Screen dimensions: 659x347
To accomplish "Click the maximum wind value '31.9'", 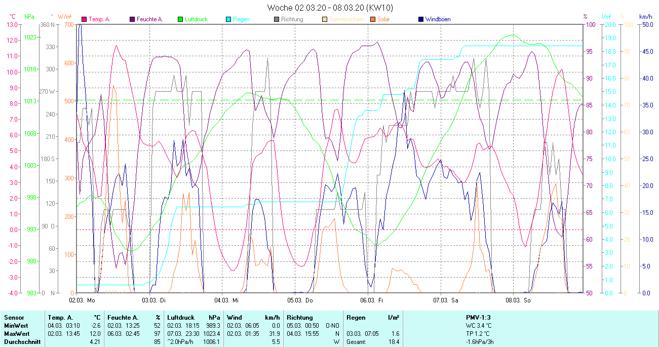I will coord(274,334).
